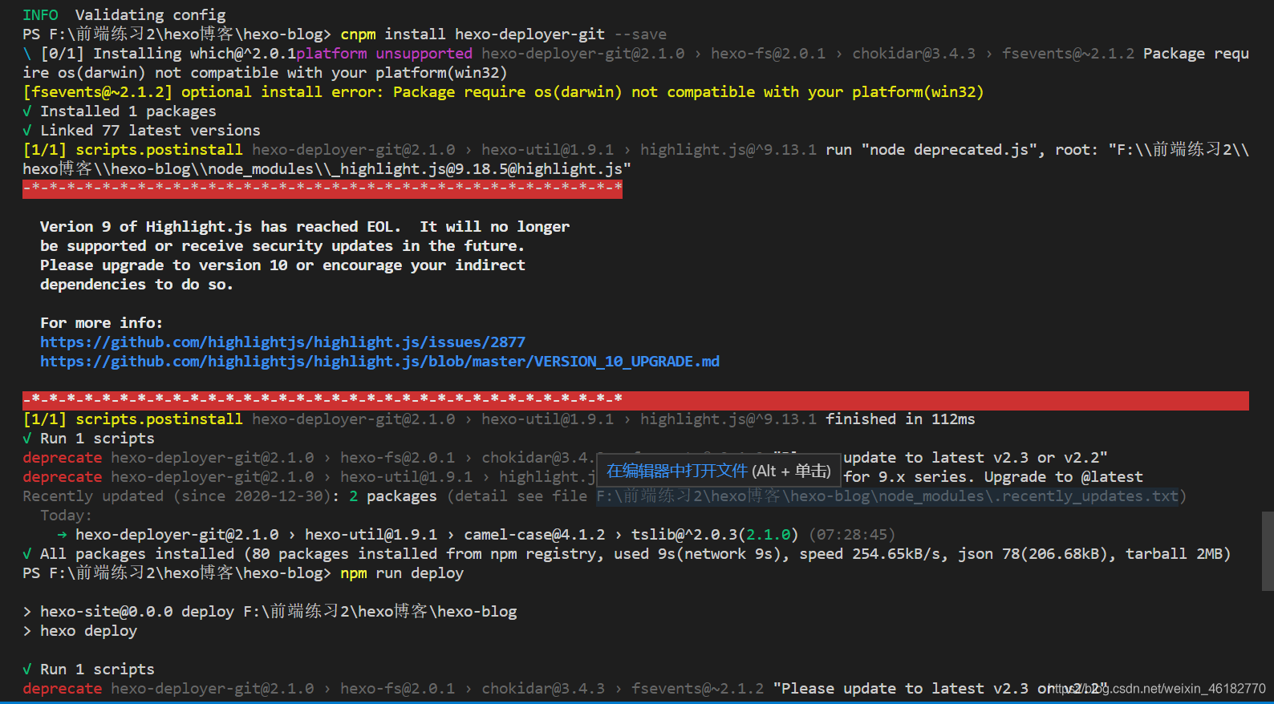The width and height of the screenshot is (1274, 704).
Task: Click the 'Recently updated (since 2020-12-30)' text
Action: pyautogui.click(x=176, y=496)
